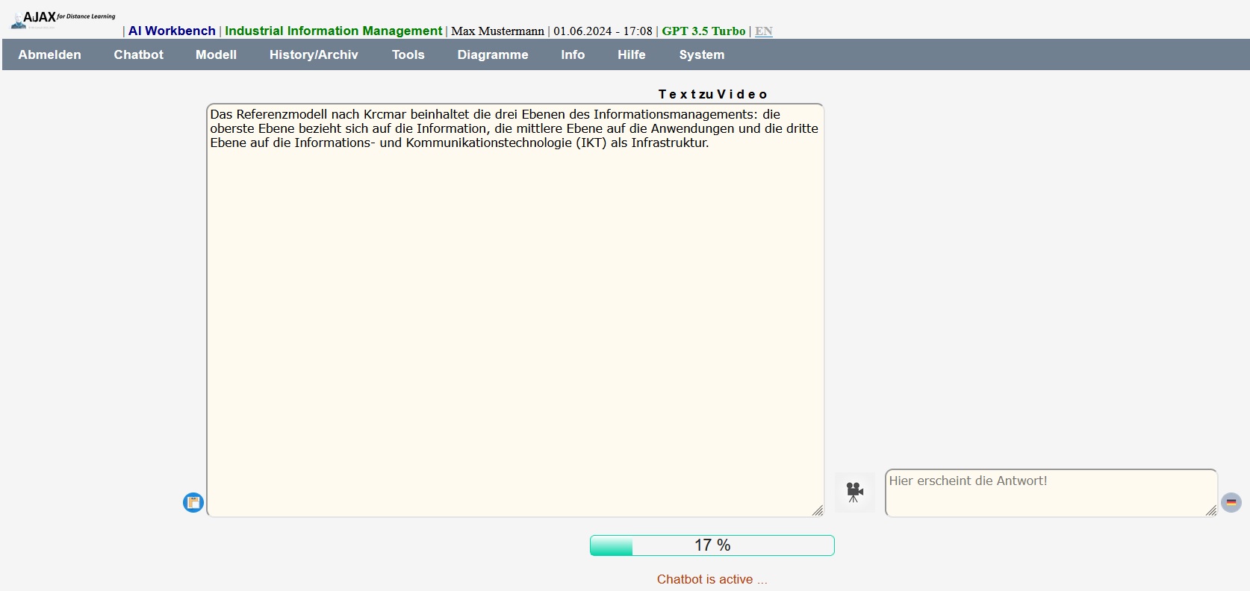
Task: Click the clipboard paste icon
Action: [193, 502]
